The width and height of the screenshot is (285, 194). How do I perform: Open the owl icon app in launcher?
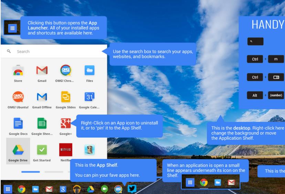pyautogui.click(x=89, y=150)
